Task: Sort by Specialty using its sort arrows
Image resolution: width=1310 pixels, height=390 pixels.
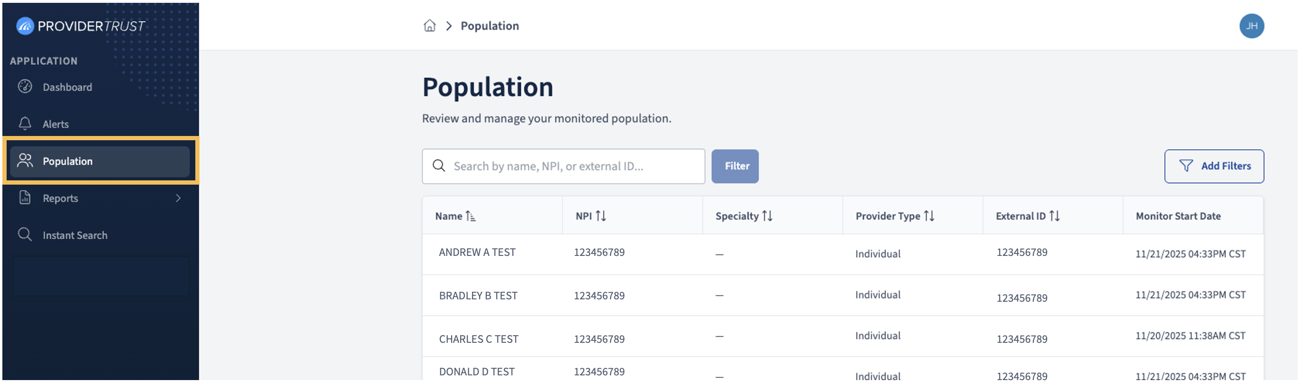Action: point(768,216)
